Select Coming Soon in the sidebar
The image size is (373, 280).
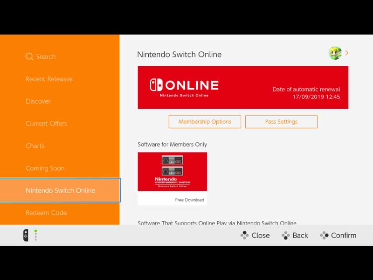point(45,168)
